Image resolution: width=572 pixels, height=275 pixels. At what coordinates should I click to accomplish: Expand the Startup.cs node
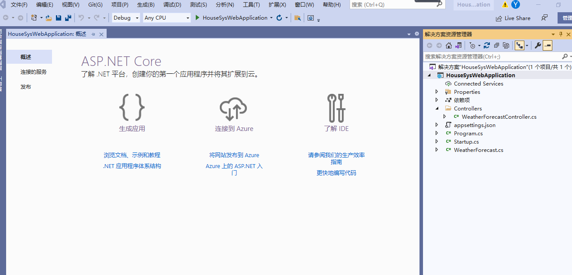(x=437, y=141)
